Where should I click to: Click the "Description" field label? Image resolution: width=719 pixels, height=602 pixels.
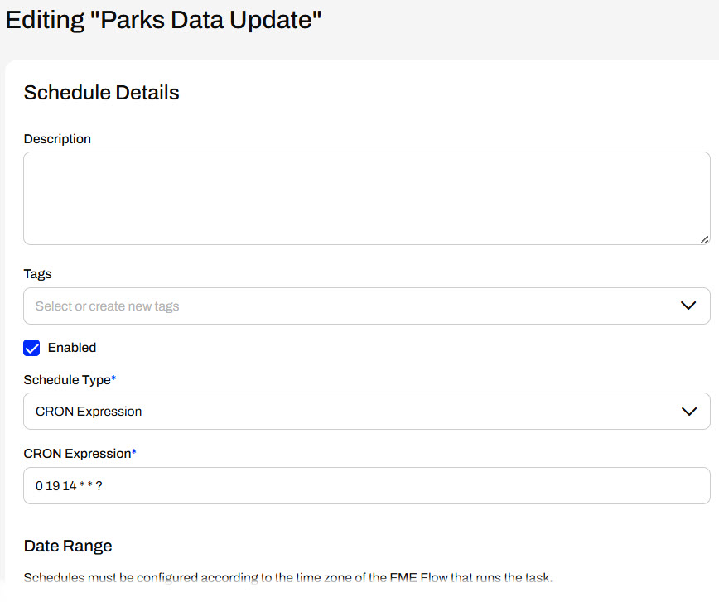tap(57, 139)
